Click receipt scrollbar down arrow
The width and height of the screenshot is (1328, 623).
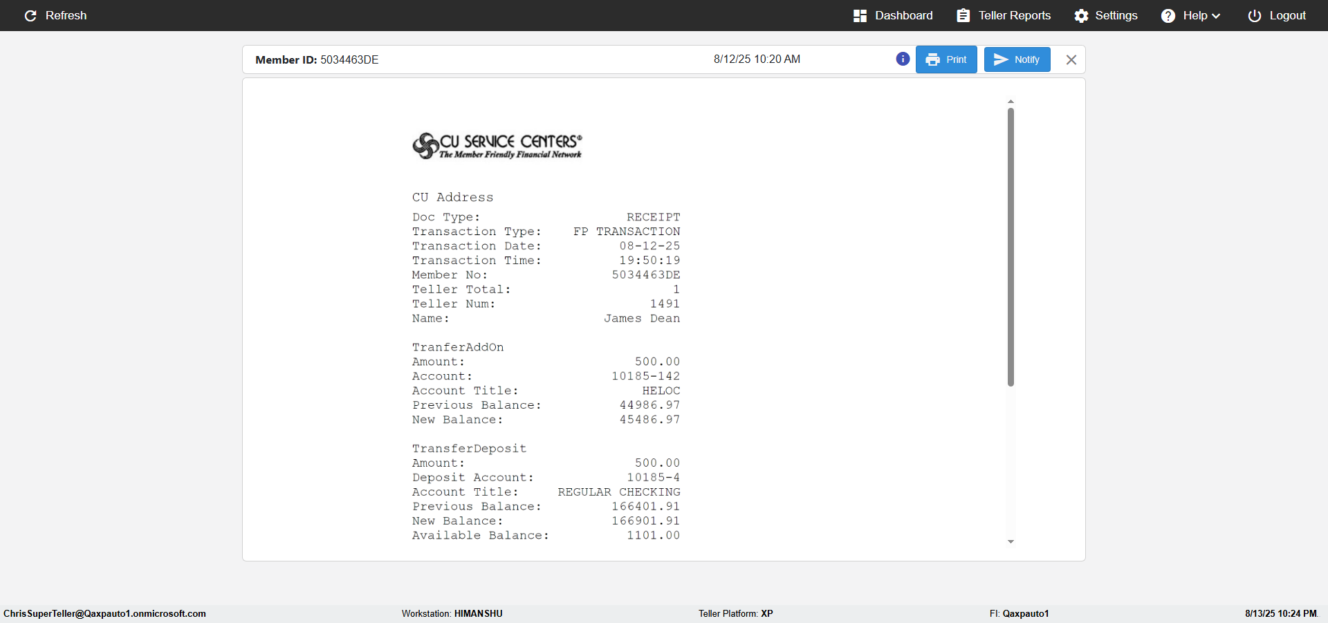click(1011, 541)
